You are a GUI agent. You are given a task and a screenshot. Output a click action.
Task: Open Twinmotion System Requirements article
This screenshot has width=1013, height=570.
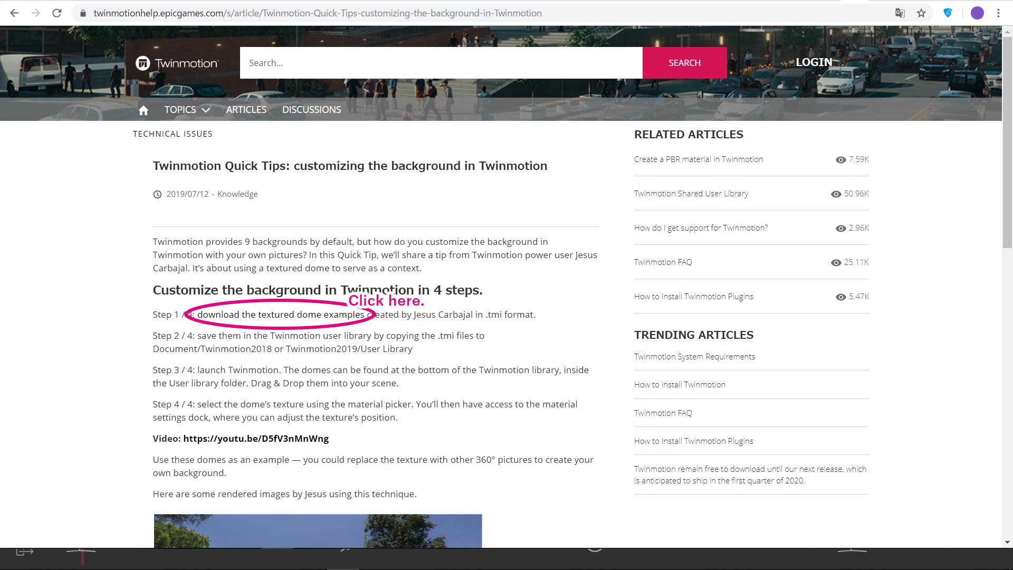(694, 357)
